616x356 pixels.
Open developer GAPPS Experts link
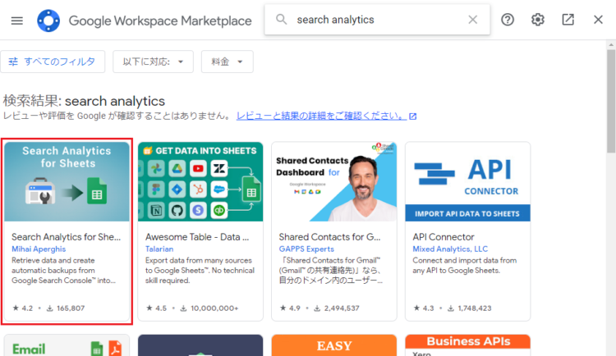point(306,249)
